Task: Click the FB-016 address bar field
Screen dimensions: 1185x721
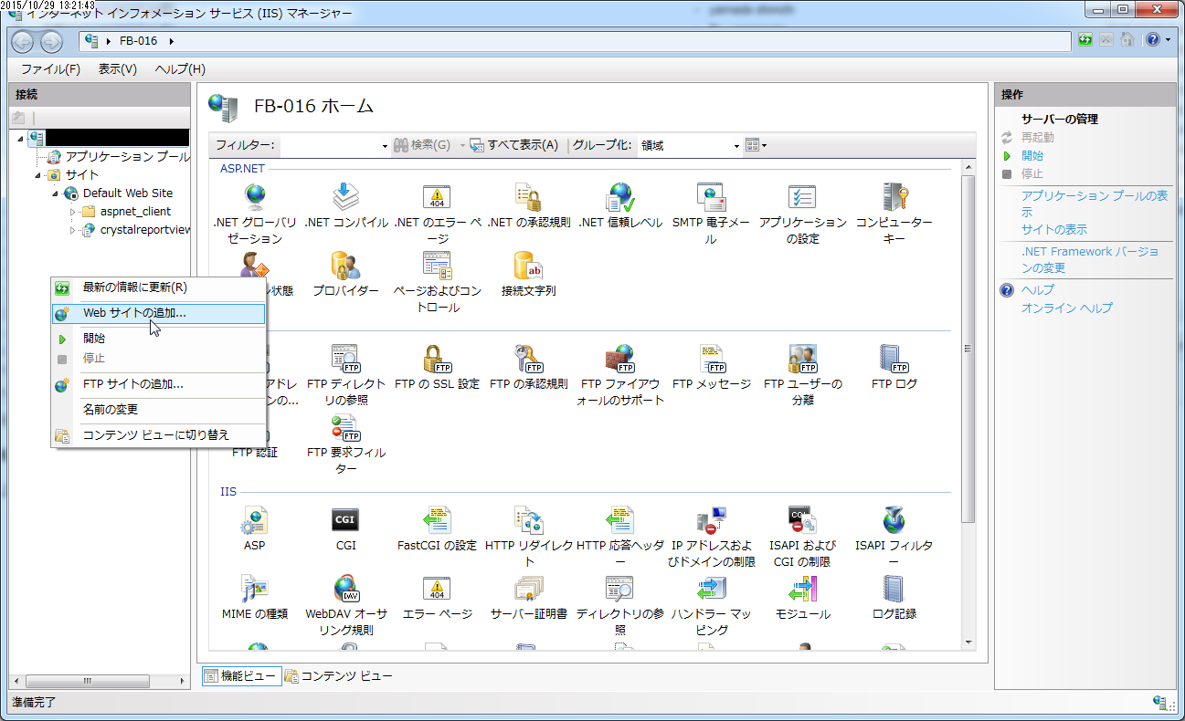Action: [576, 41]
